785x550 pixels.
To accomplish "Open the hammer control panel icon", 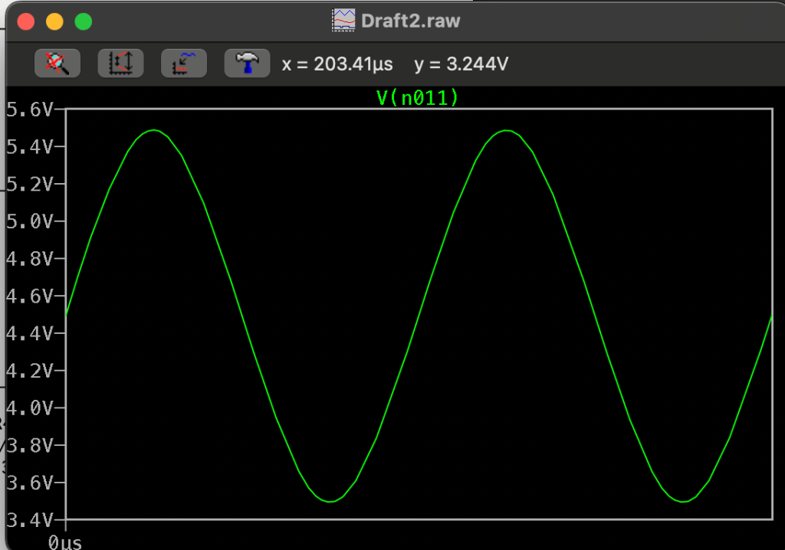I will (x=246, y=64).
